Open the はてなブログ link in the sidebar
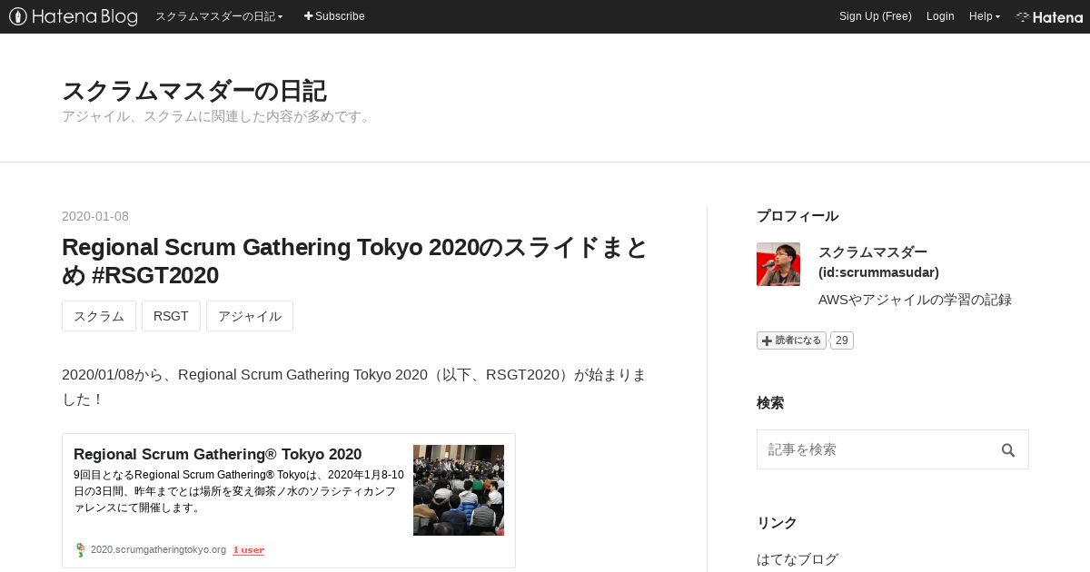 coord(798,559)
